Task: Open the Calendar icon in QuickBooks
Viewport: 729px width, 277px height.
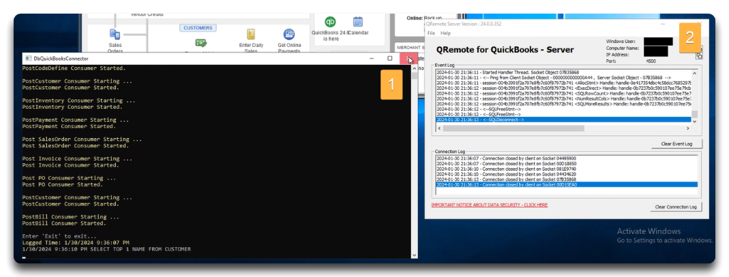Action: pos(357,22)
